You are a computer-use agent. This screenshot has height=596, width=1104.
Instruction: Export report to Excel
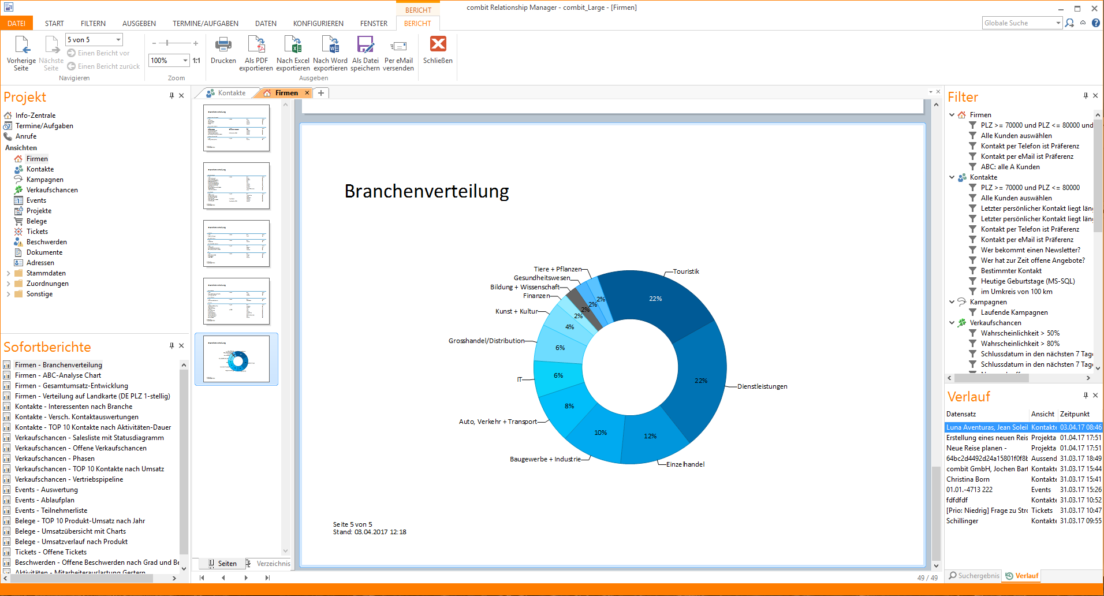(x=293, y=45)
